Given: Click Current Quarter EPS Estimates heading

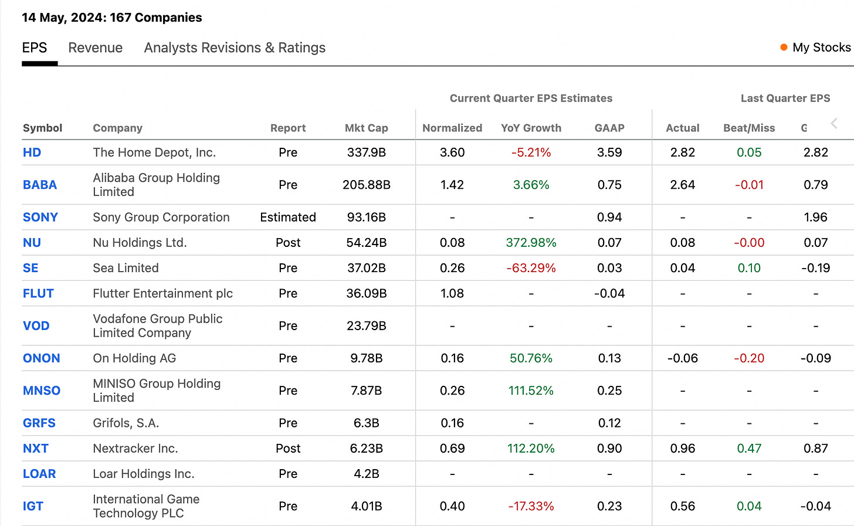Looking at the screenshot, I should [x=531, y=98].
